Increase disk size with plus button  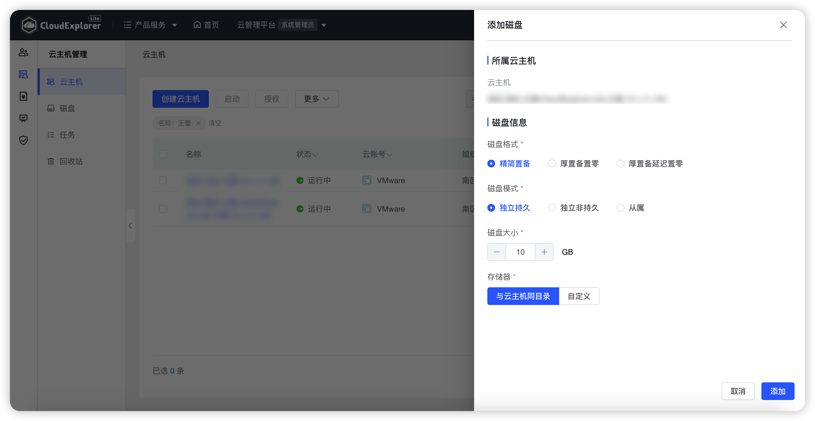544,252
